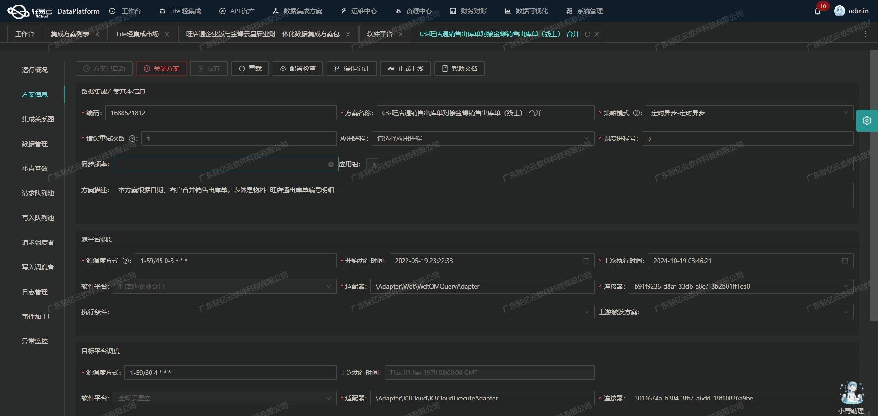Click the help icon beside 源调度方式
The image size is (878, 416).
coord(126,261)
